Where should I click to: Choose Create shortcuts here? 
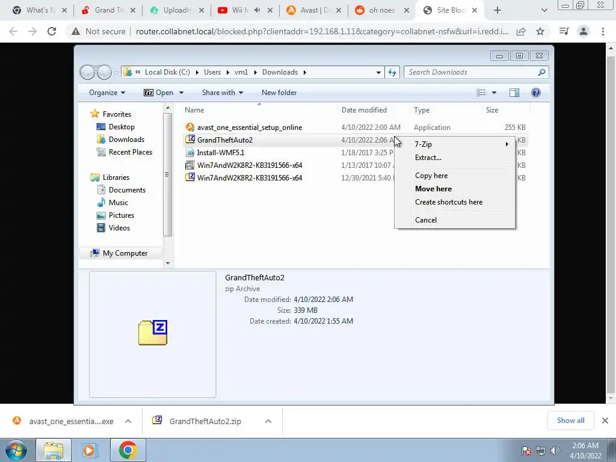point(455,202)
